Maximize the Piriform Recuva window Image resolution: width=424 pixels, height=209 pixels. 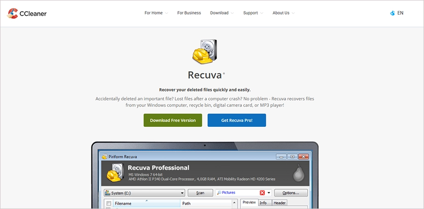(x=292, y=157)
